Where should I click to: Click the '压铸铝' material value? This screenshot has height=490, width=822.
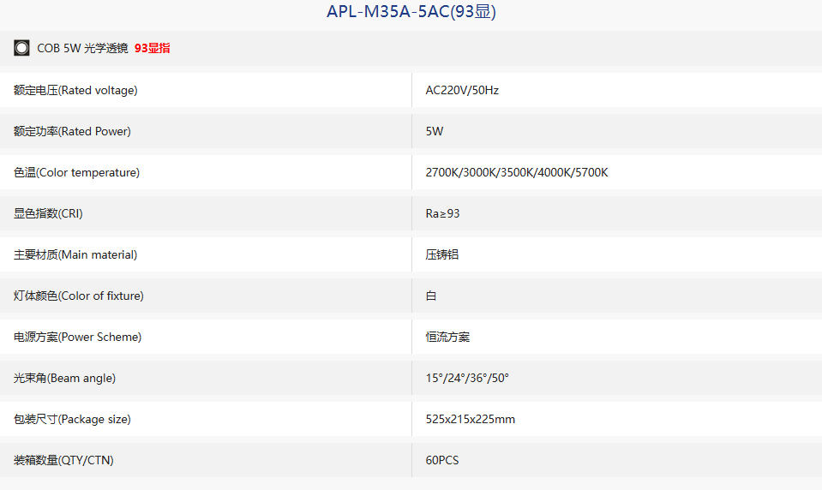[x=442, y=254]
